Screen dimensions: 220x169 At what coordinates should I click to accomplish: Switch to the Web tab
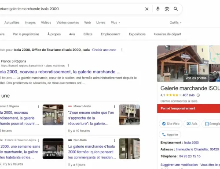pos(88,23)
